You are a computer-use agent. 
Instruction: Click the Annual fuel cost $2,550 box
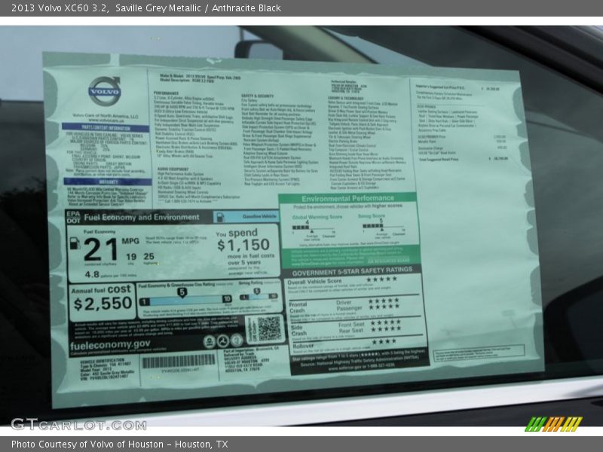(x=103, y=298)
